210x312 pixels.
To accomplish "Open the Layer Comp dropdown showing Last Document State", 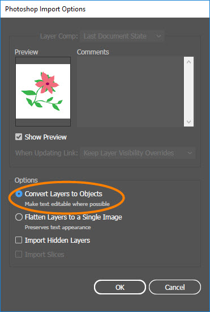I will click(x=122, y=36).
